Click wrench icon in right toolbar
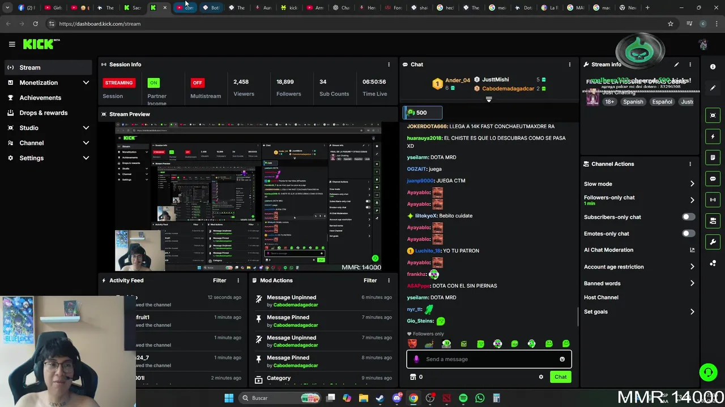The image size is (725, 407). pyautogui.click(x=713, y=242)
